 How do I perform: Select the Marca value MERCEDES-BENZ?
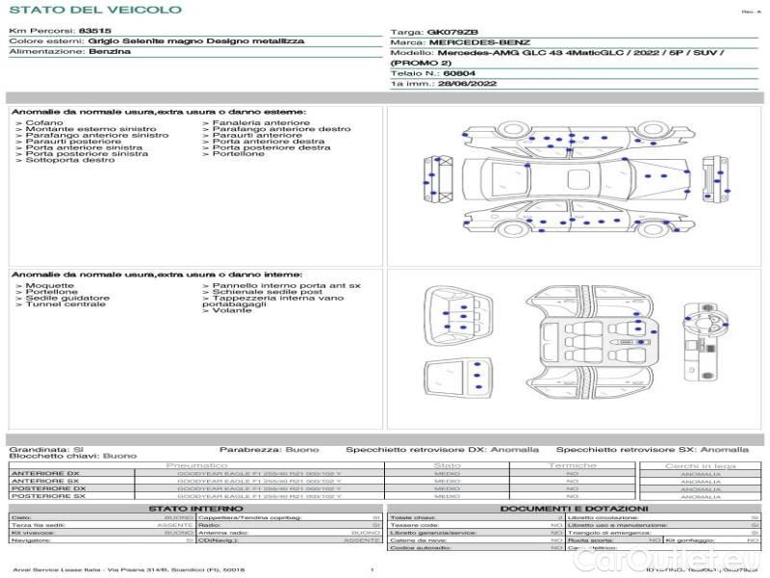click(x=479, y=42)
